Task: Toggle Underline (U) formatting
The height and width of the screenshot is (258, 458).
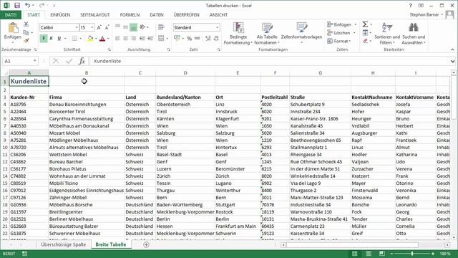Action: pos(59,38)
